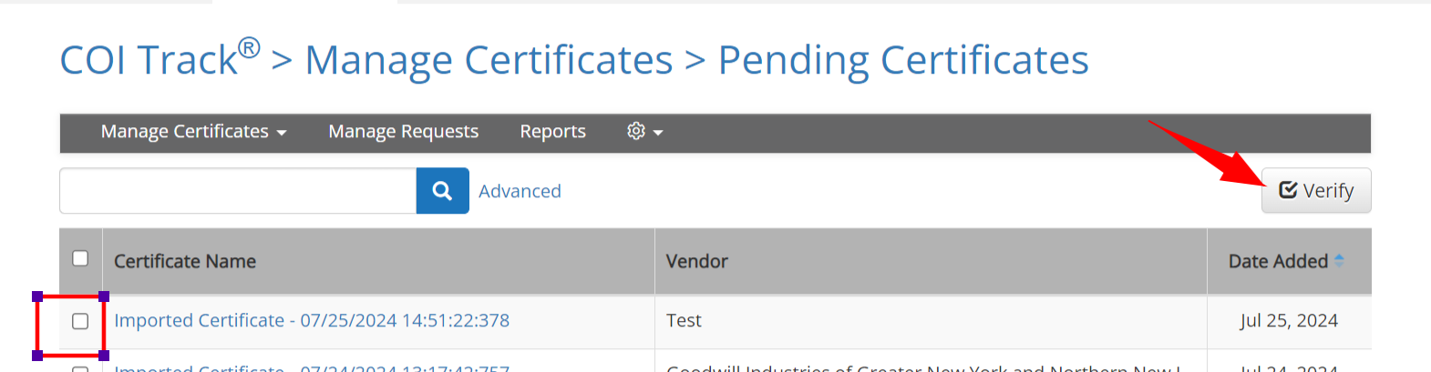
Task: Click the blue magnifier search button
Action: click(x=442, y=191)
